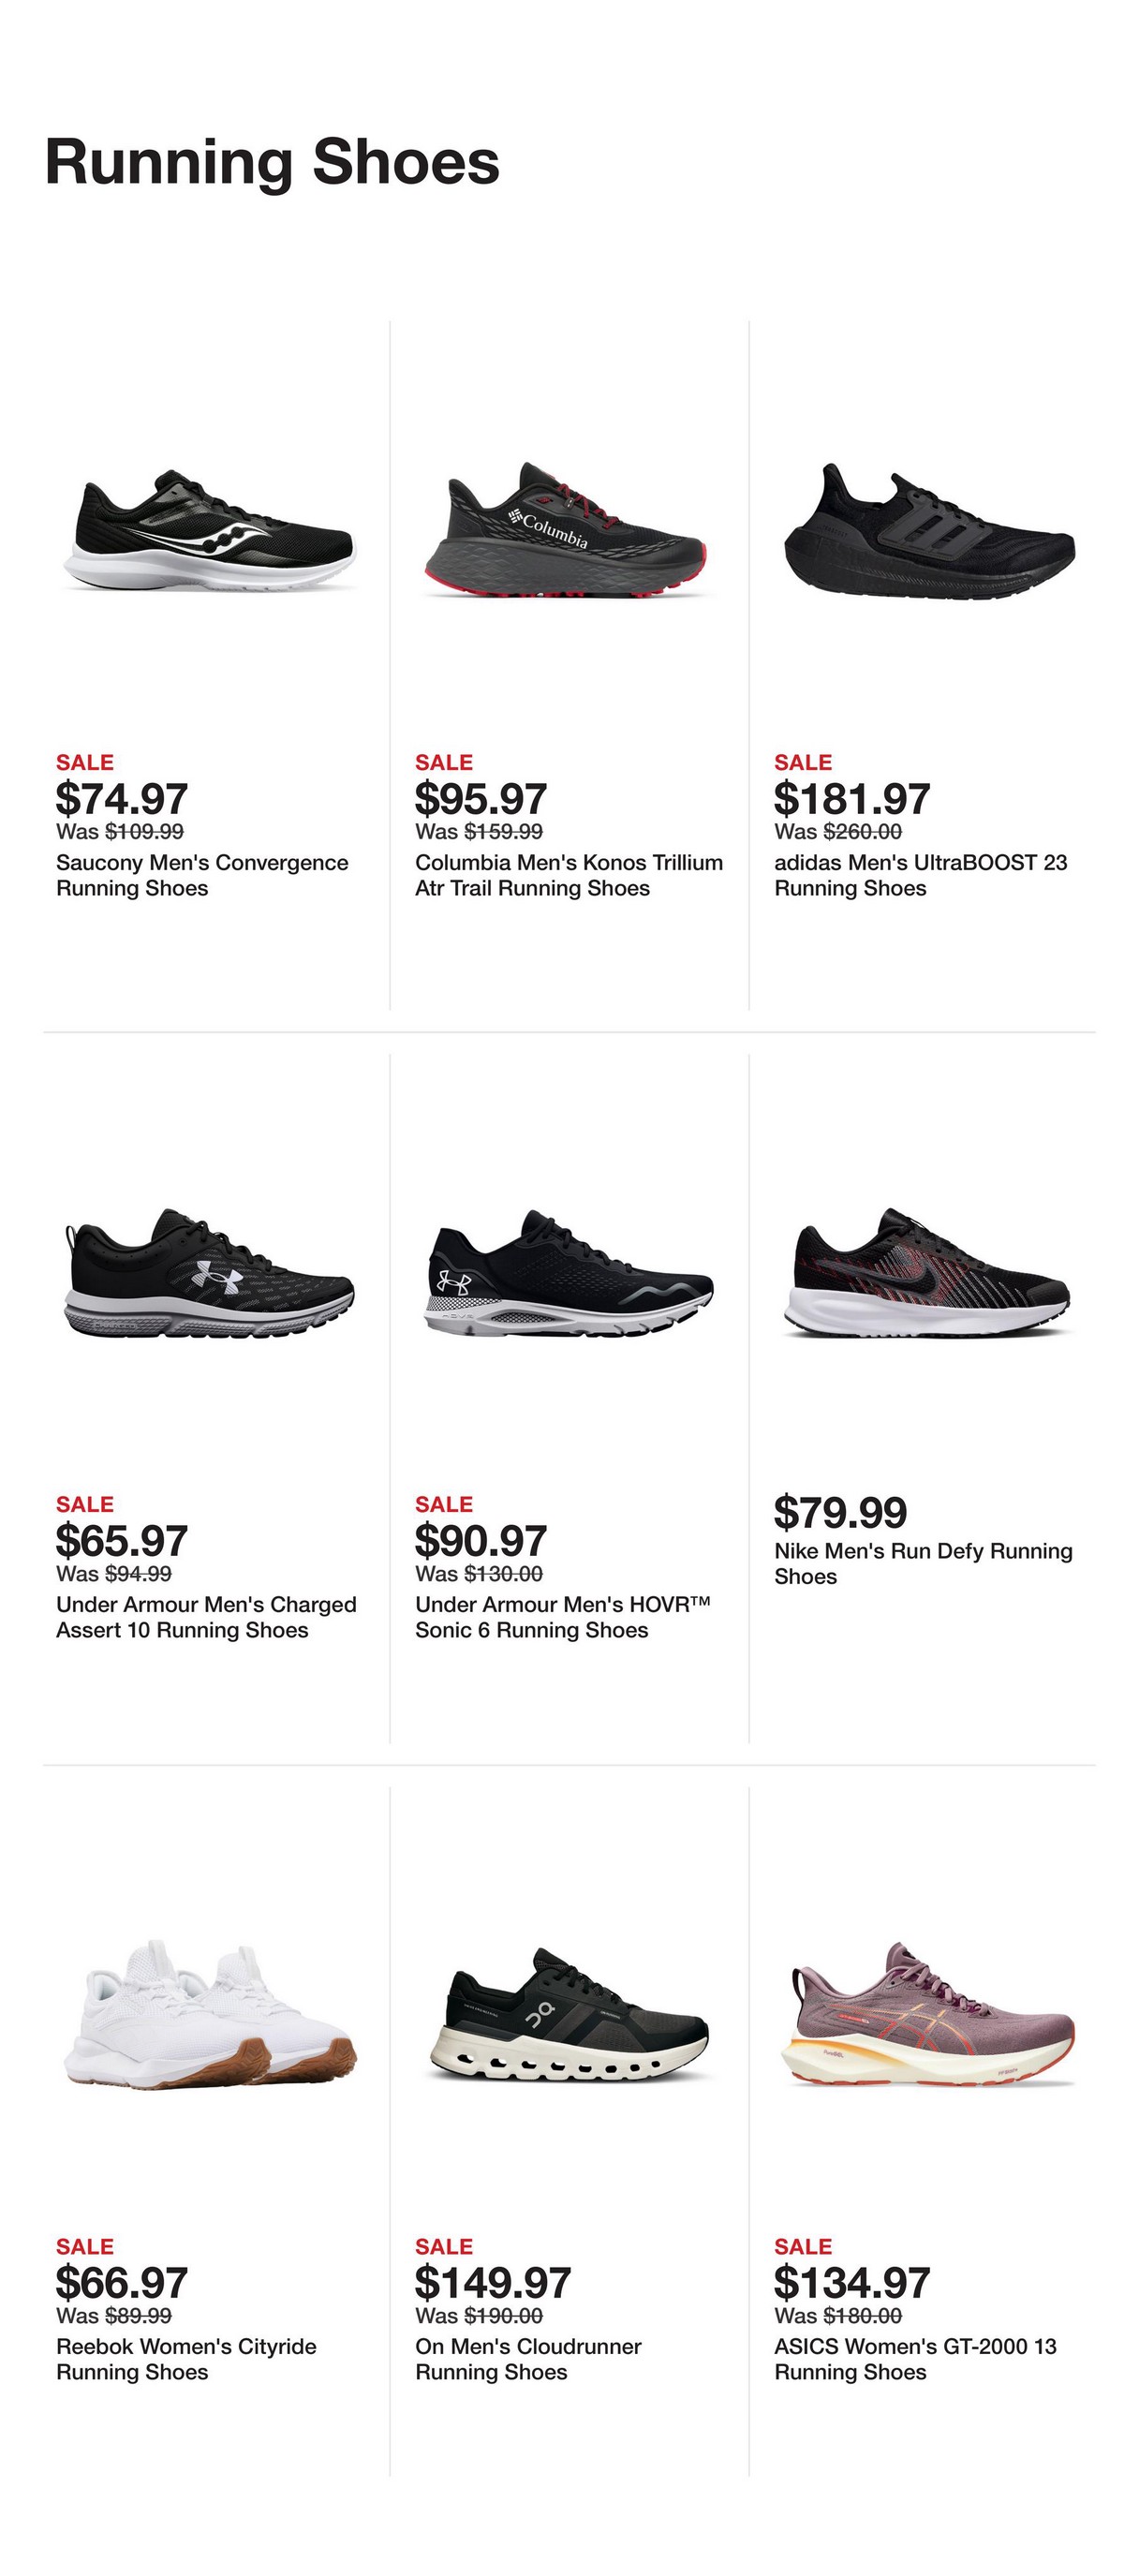Open Nike Men's Run Defy Running Shoes link
This screenshot has width=1139, height=2576.
[922, 1563]
